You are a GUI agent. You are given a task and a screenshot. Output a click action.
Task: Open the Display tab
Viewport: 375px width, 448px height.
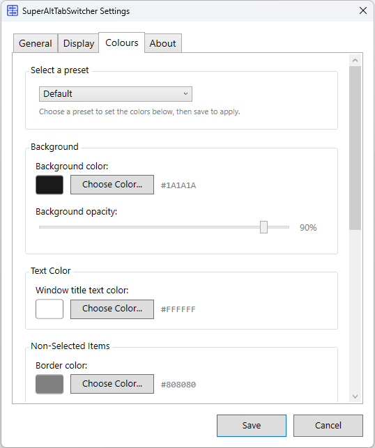(79, 43)
